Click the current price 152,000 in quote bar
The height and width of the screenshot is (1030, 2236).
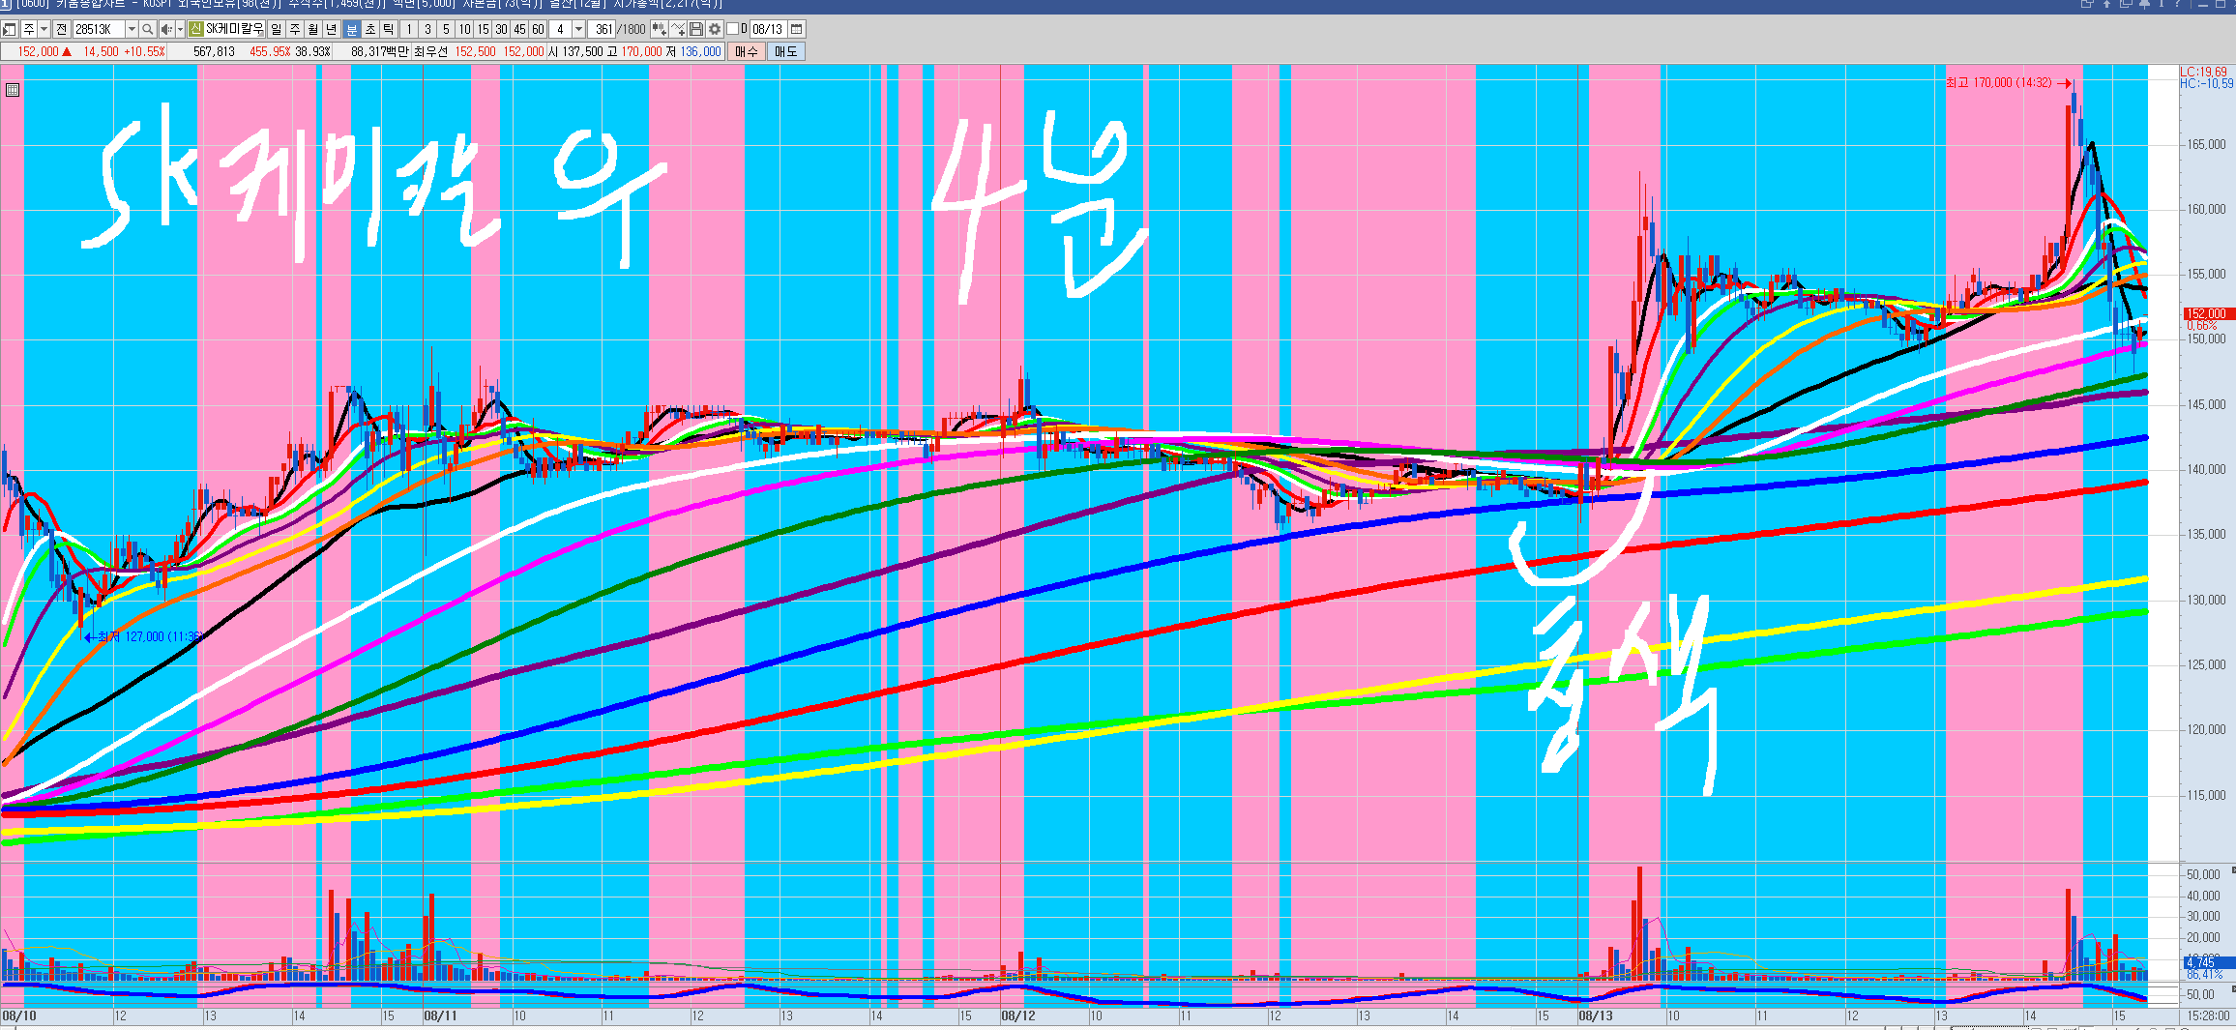(38, 51)
